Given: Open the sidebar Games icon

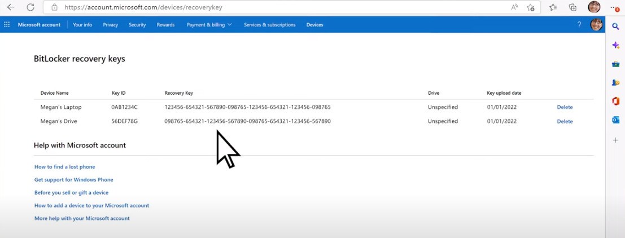Looking at the screenshot, I should tap(615, 83).
